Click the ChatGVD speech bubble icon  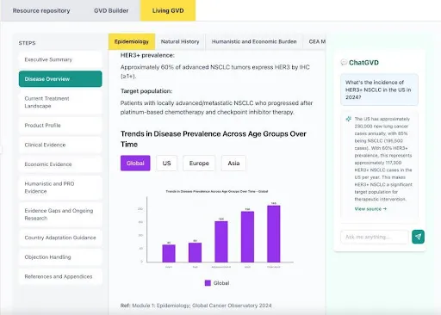click(344, 62)
